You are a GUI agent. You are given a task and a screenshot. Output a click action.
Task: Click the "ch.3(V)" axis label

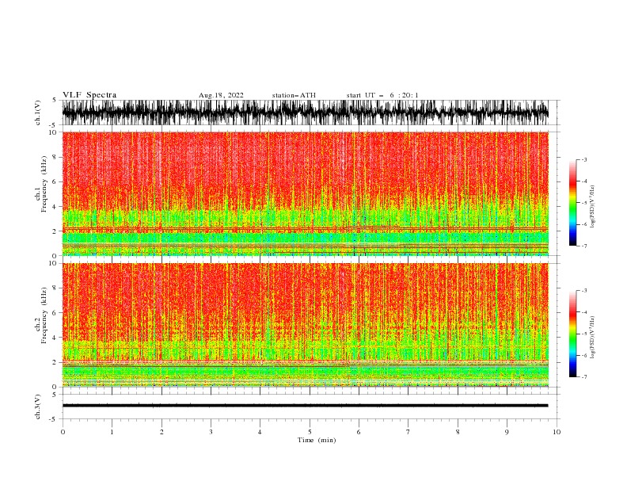coord(38,407)
